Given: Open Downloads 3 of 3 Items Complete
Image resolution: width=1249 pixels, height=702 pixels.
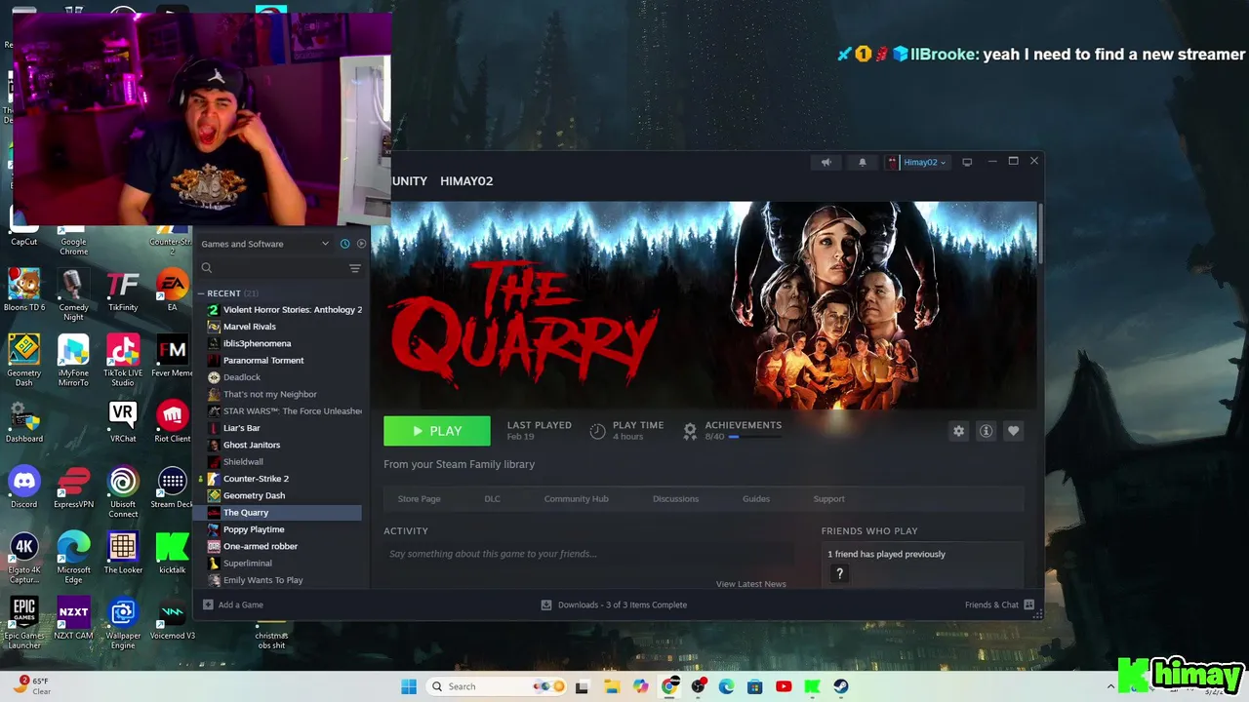Looking at the screenshot, I should point(614,604).
